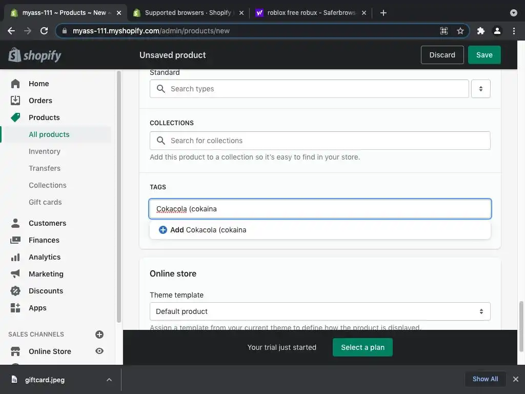Click the Customers person icon
525x394 pixels.
point(15,223)
